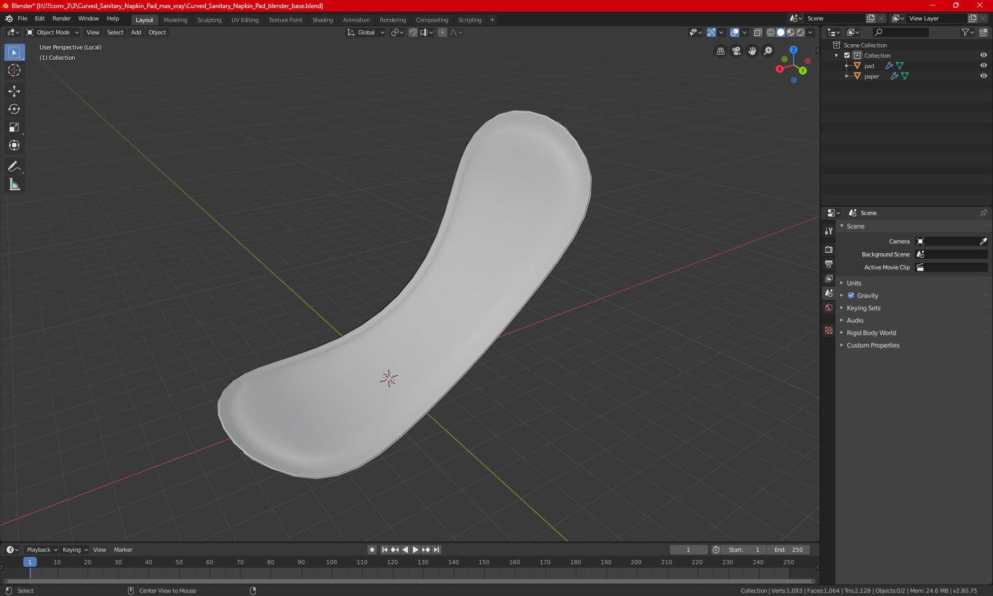Uncheck the Gravity checkbox
Image resolution: width=993 pixels, height=596 pixels.
(x=851, y=295)
